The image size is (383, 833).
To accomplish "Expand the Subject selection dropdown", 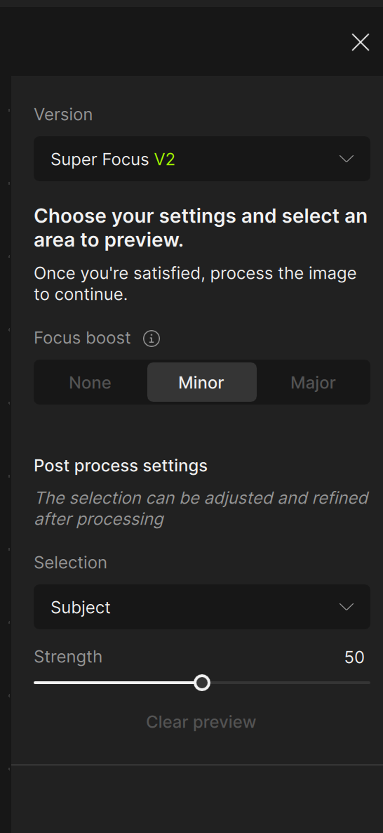I will coord(201,608).
